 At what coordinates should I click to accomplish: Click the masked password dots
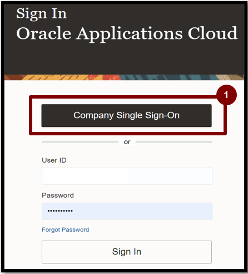[60, 211]
